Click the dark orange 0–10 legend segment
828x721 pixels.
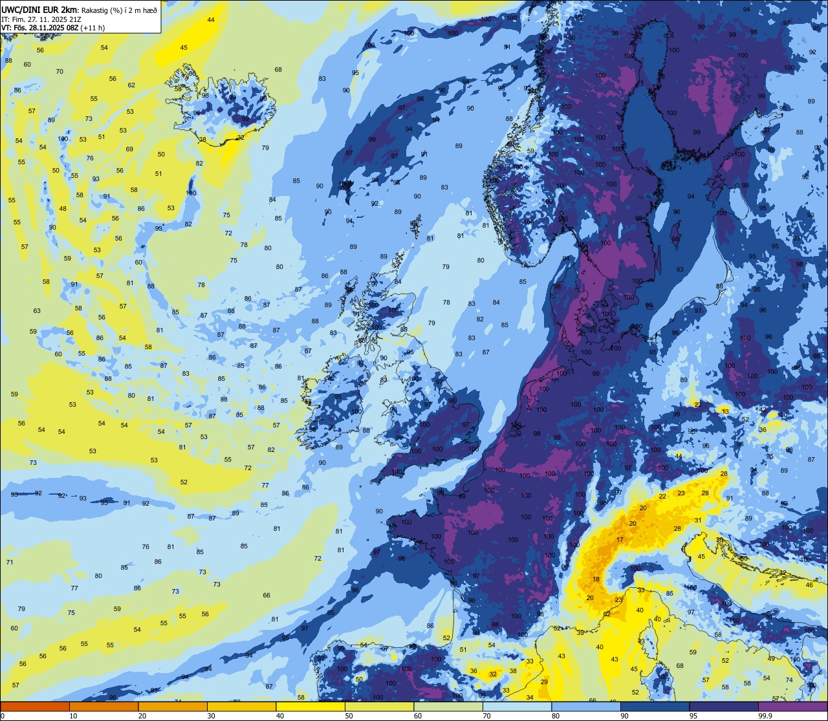35,706
